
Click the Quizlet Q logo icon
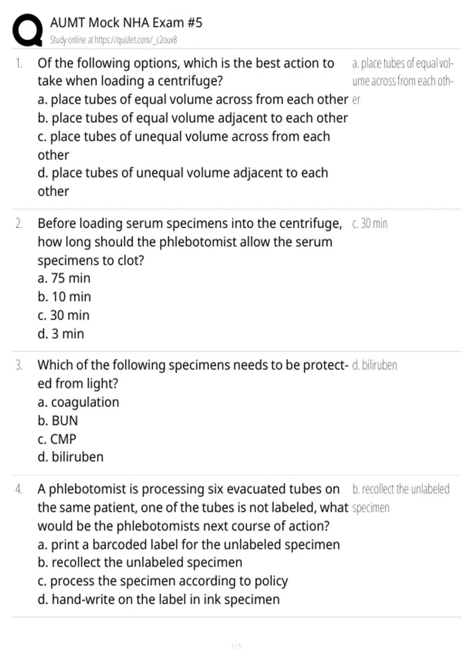click(x=28, y=30)
